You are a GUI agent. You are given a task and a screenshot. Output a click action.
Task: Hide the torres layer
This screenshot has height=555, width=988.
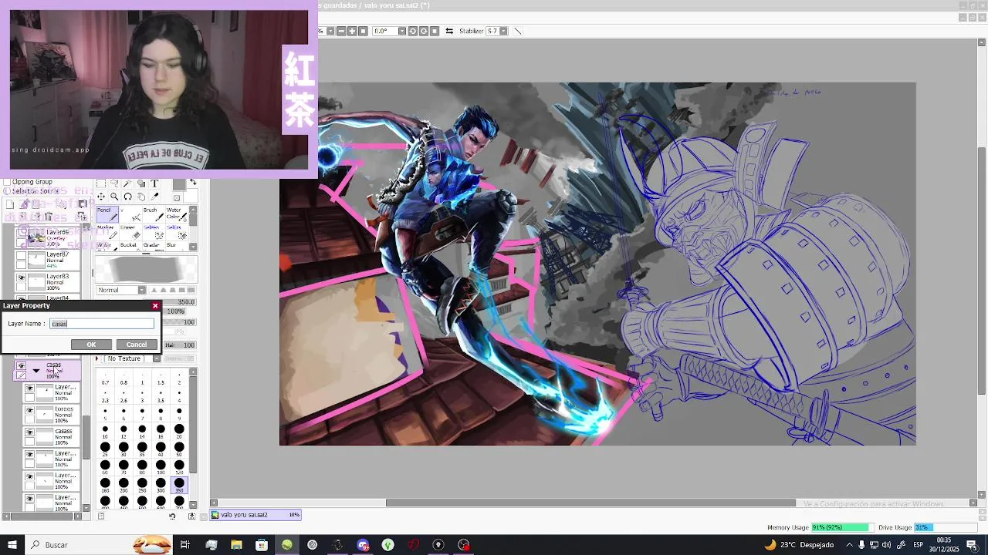(29, 411)
